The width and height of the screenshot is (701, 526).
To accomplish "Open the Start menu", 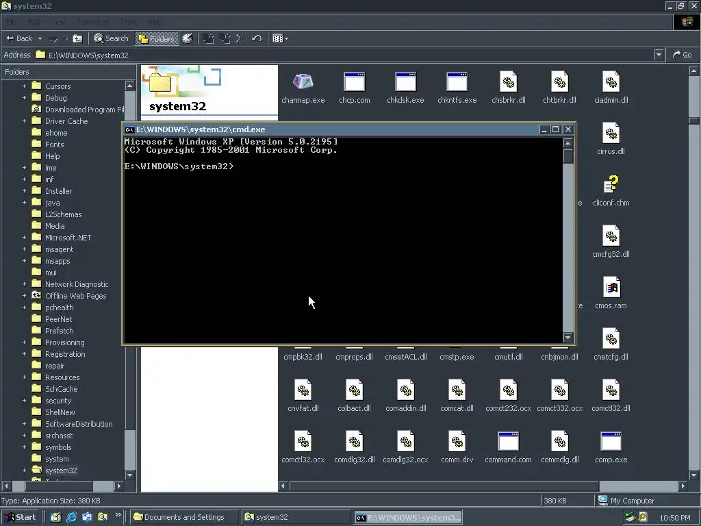I will 20,517.
